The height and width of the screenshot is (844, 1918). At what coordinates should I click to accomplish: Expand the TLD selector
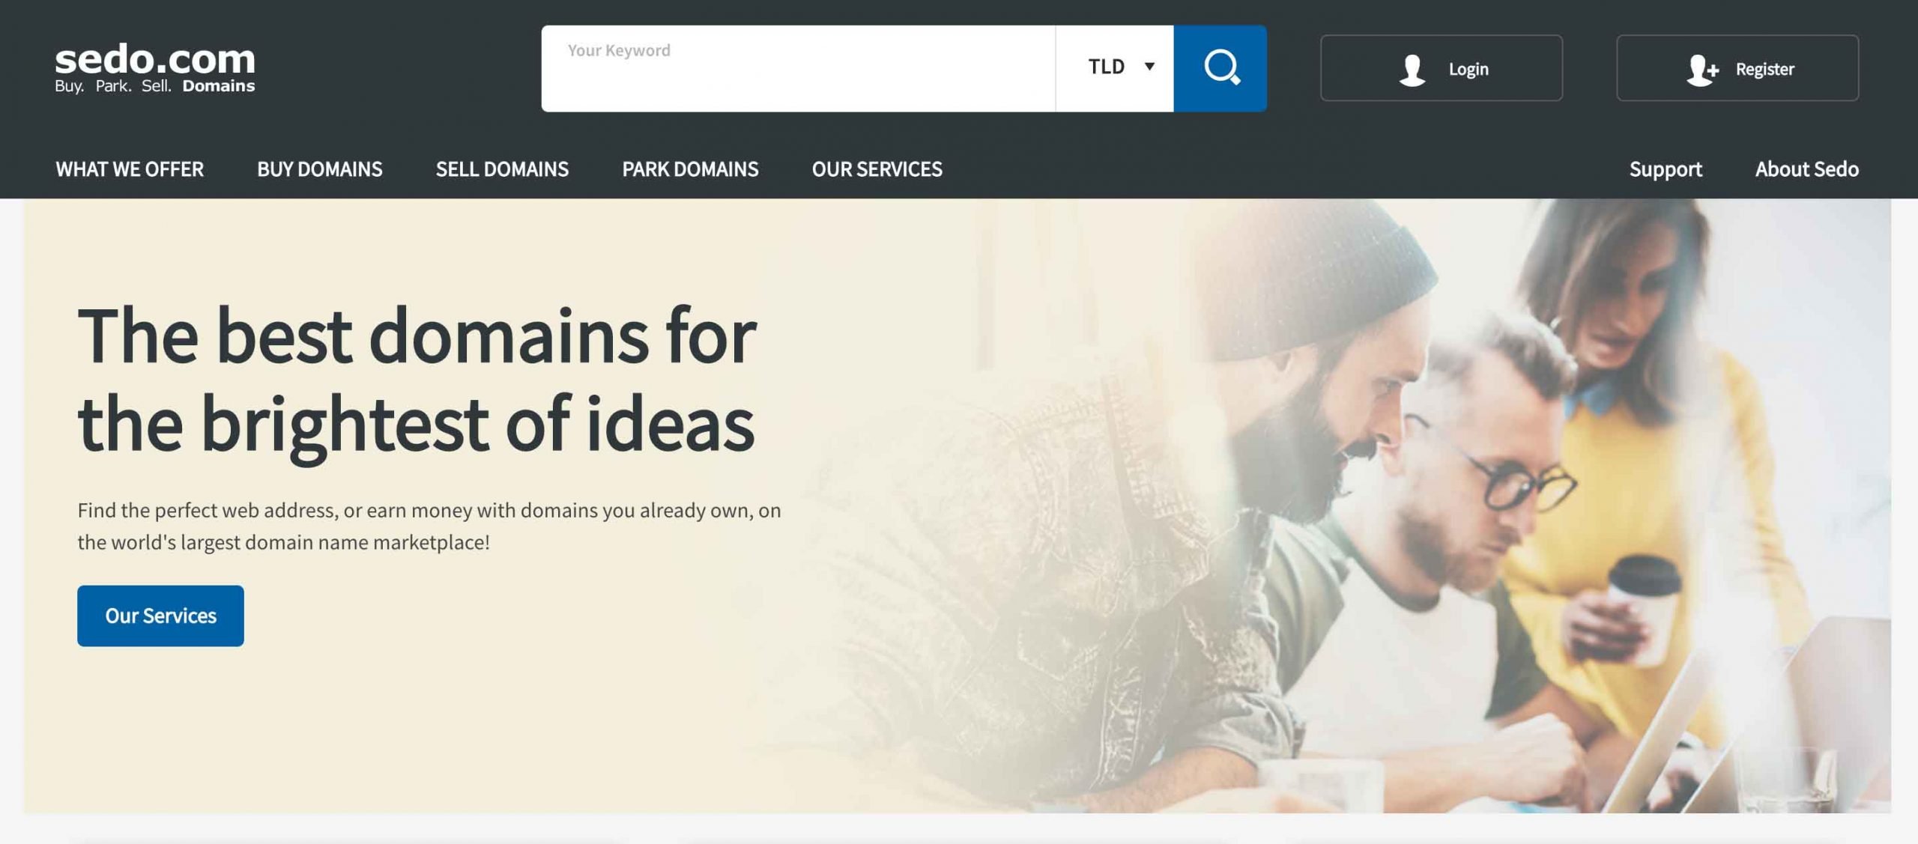tap(1115, 68)
